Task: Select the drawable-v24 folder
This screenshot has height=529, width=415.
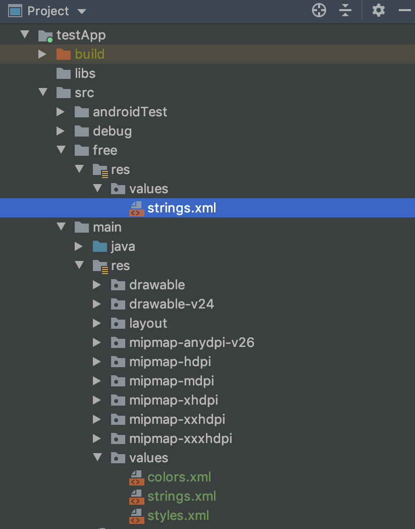Action: [x=172, y=304]
